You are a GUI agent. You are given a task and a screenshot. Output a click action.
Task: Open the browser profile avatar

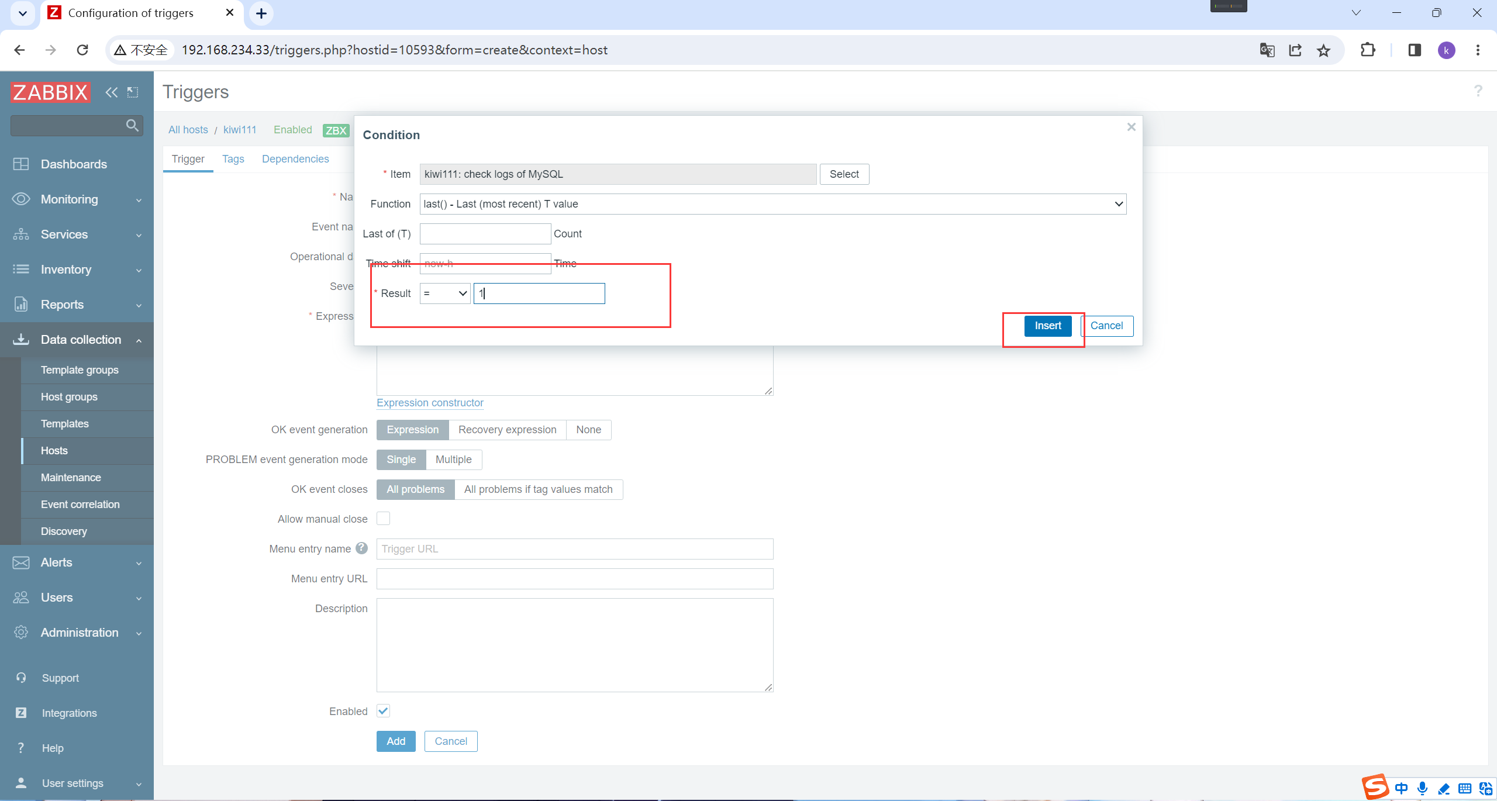click(x=1446, y=50)
